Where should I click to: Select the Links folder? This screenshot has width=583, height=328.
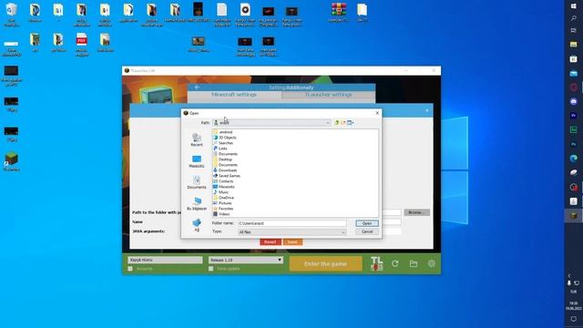pyautogui.click(x=220, y=149)
